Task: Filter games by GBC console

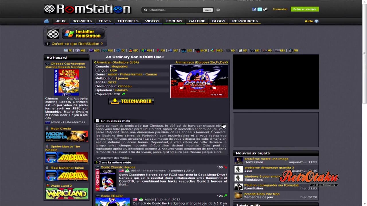Action: (x=133, y=50)
